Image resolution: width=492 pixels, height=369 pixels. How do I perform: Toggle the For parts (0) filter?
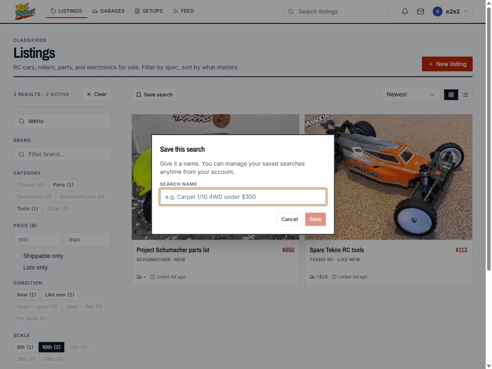[x=32, y=319]
